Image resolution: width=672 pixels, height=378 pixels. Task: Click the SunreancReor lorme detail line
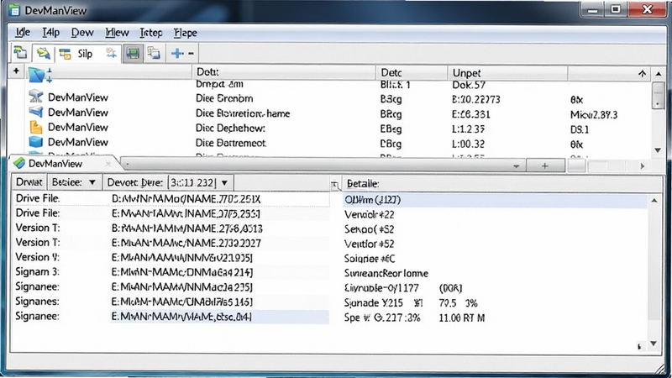pyautogui.click(x=386, y=273)
